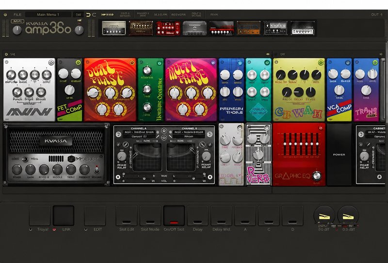Click the dual-cabinet panel's bottom-right round button
The image size is (388, 263).
(210, 177)
